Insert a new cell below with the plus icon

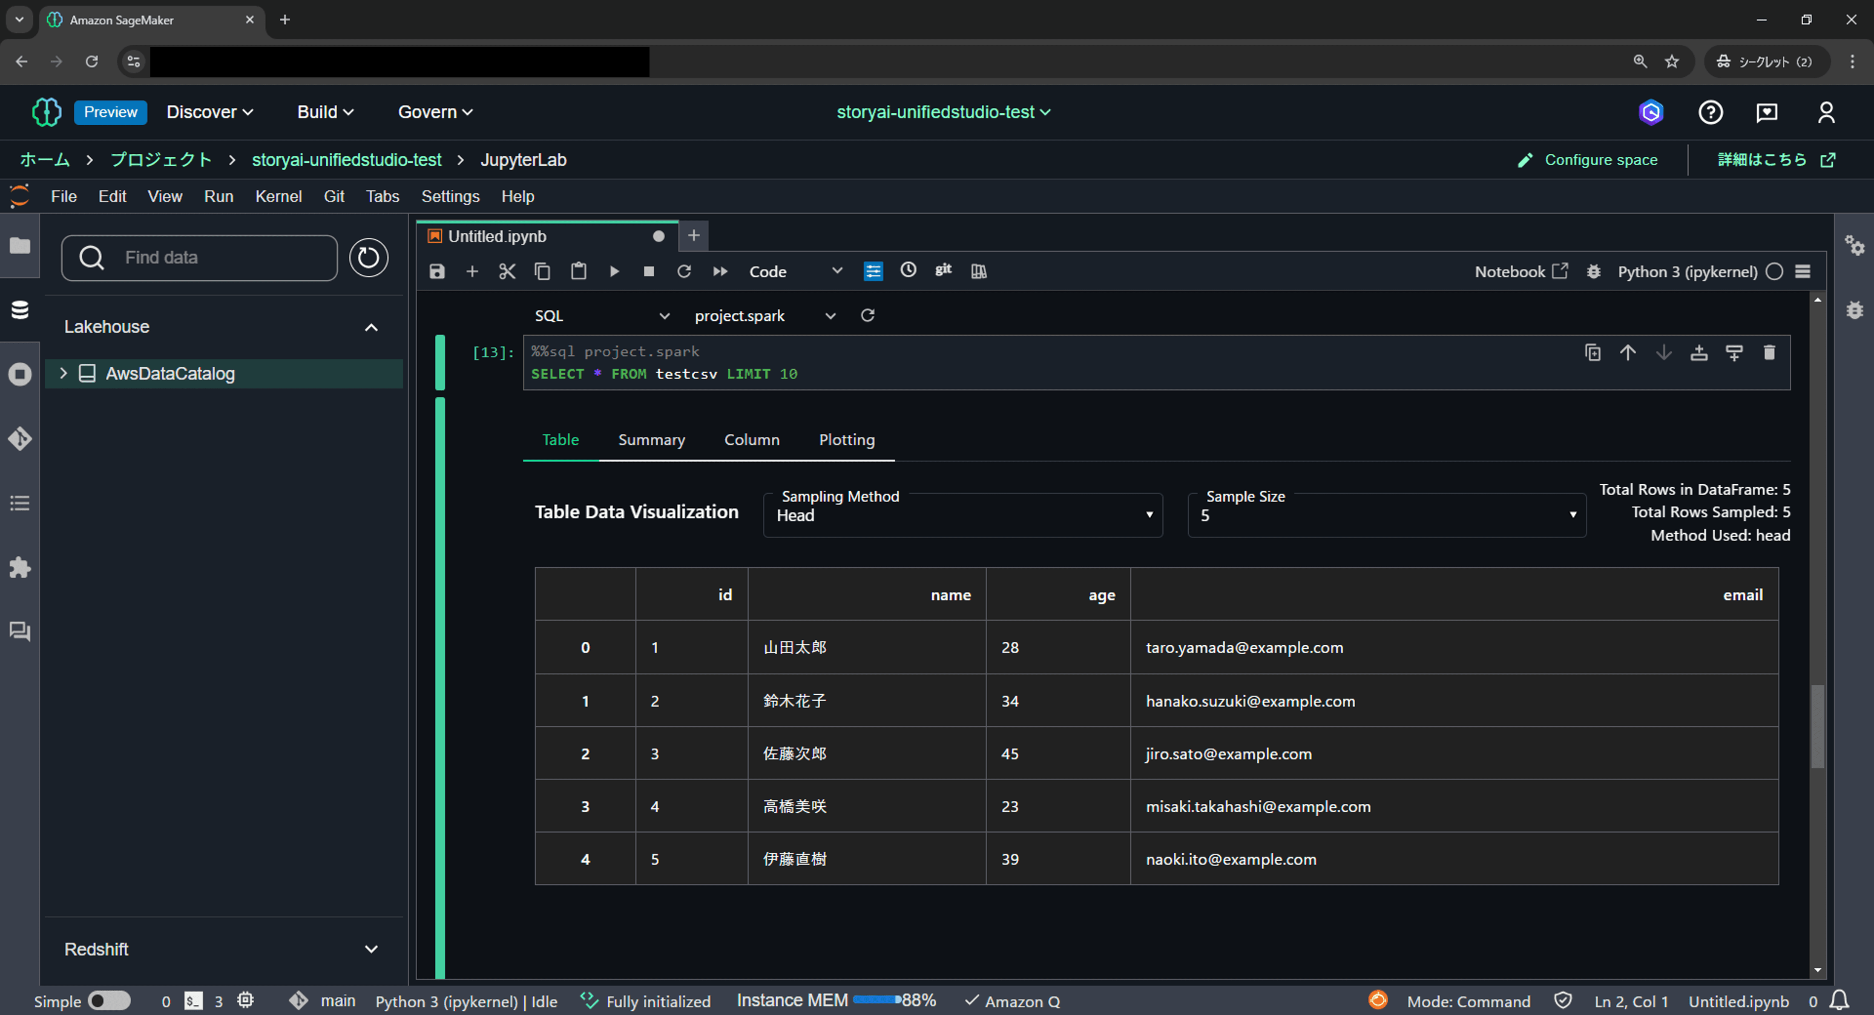tap(472, 271)
